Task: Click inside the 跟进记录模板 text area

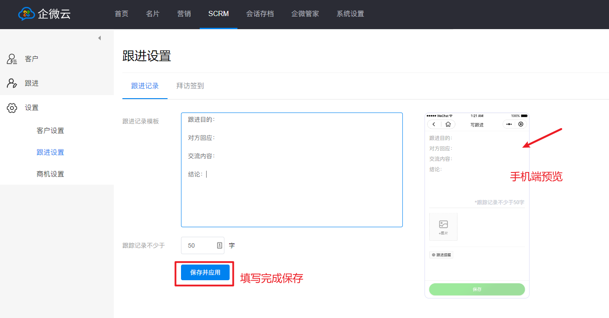Action: click(292, 200)
